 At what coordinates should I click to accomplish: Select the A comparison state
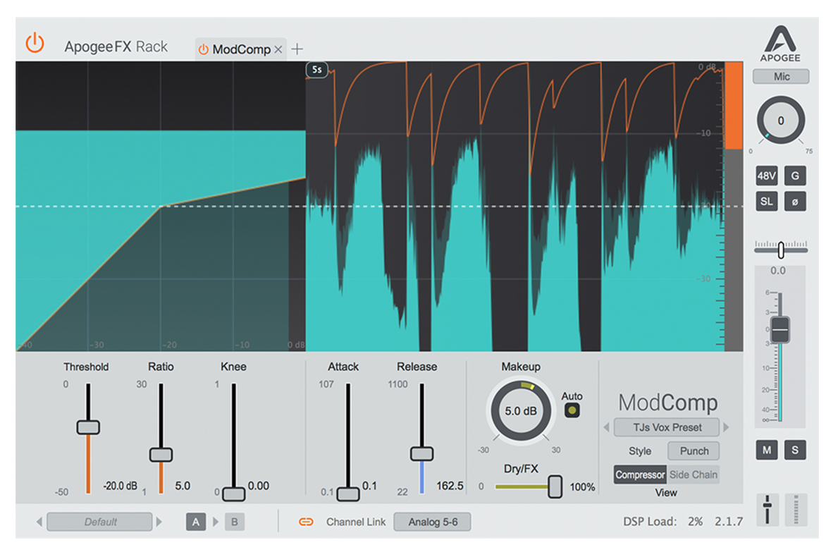(196, 522)
